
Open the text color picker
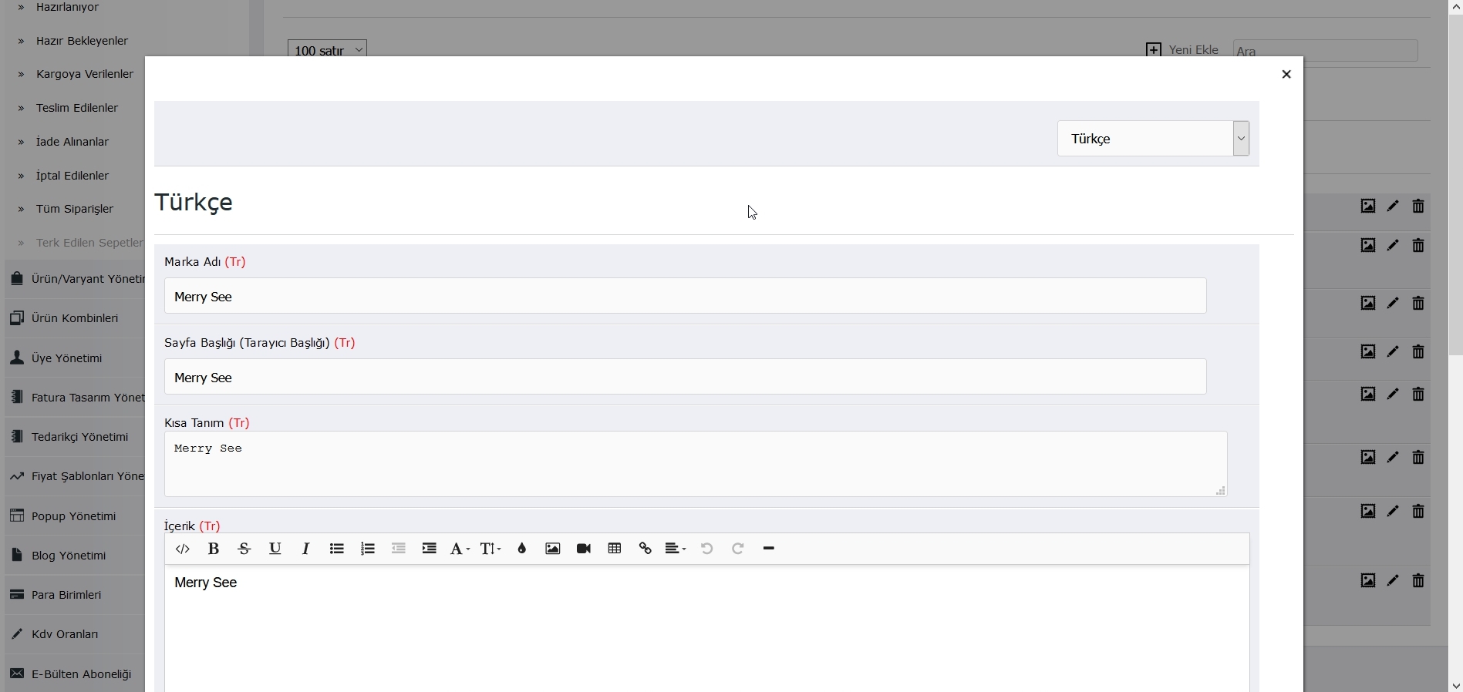click(522, 549)
